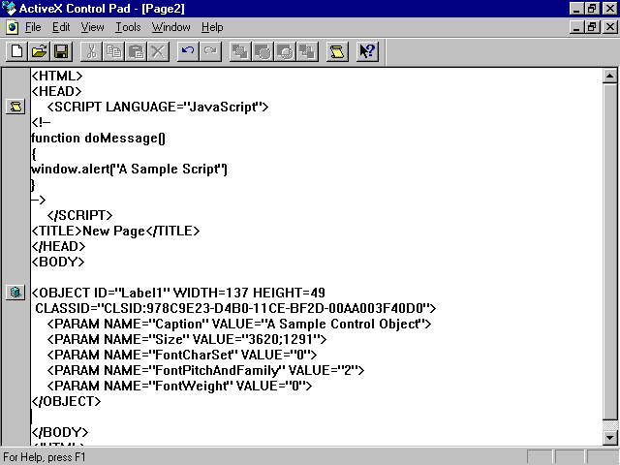
Task: Save the page with the floppy disk icon
Action: pyautogui.click(x=60, y=50)
